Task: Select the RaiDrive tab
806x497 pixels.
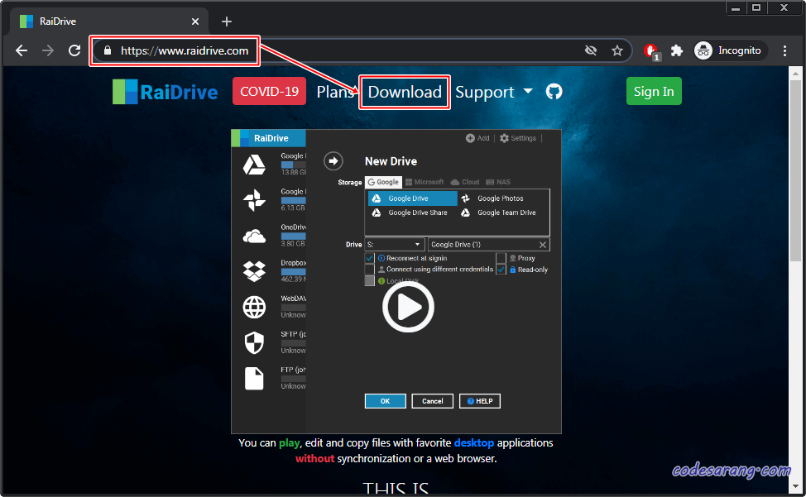Action: coord(109,22)
